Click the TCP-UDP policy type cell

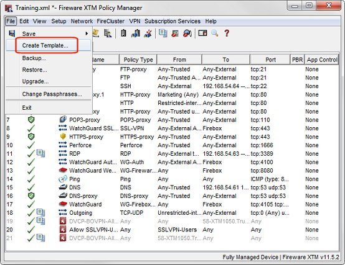[131, 213]
